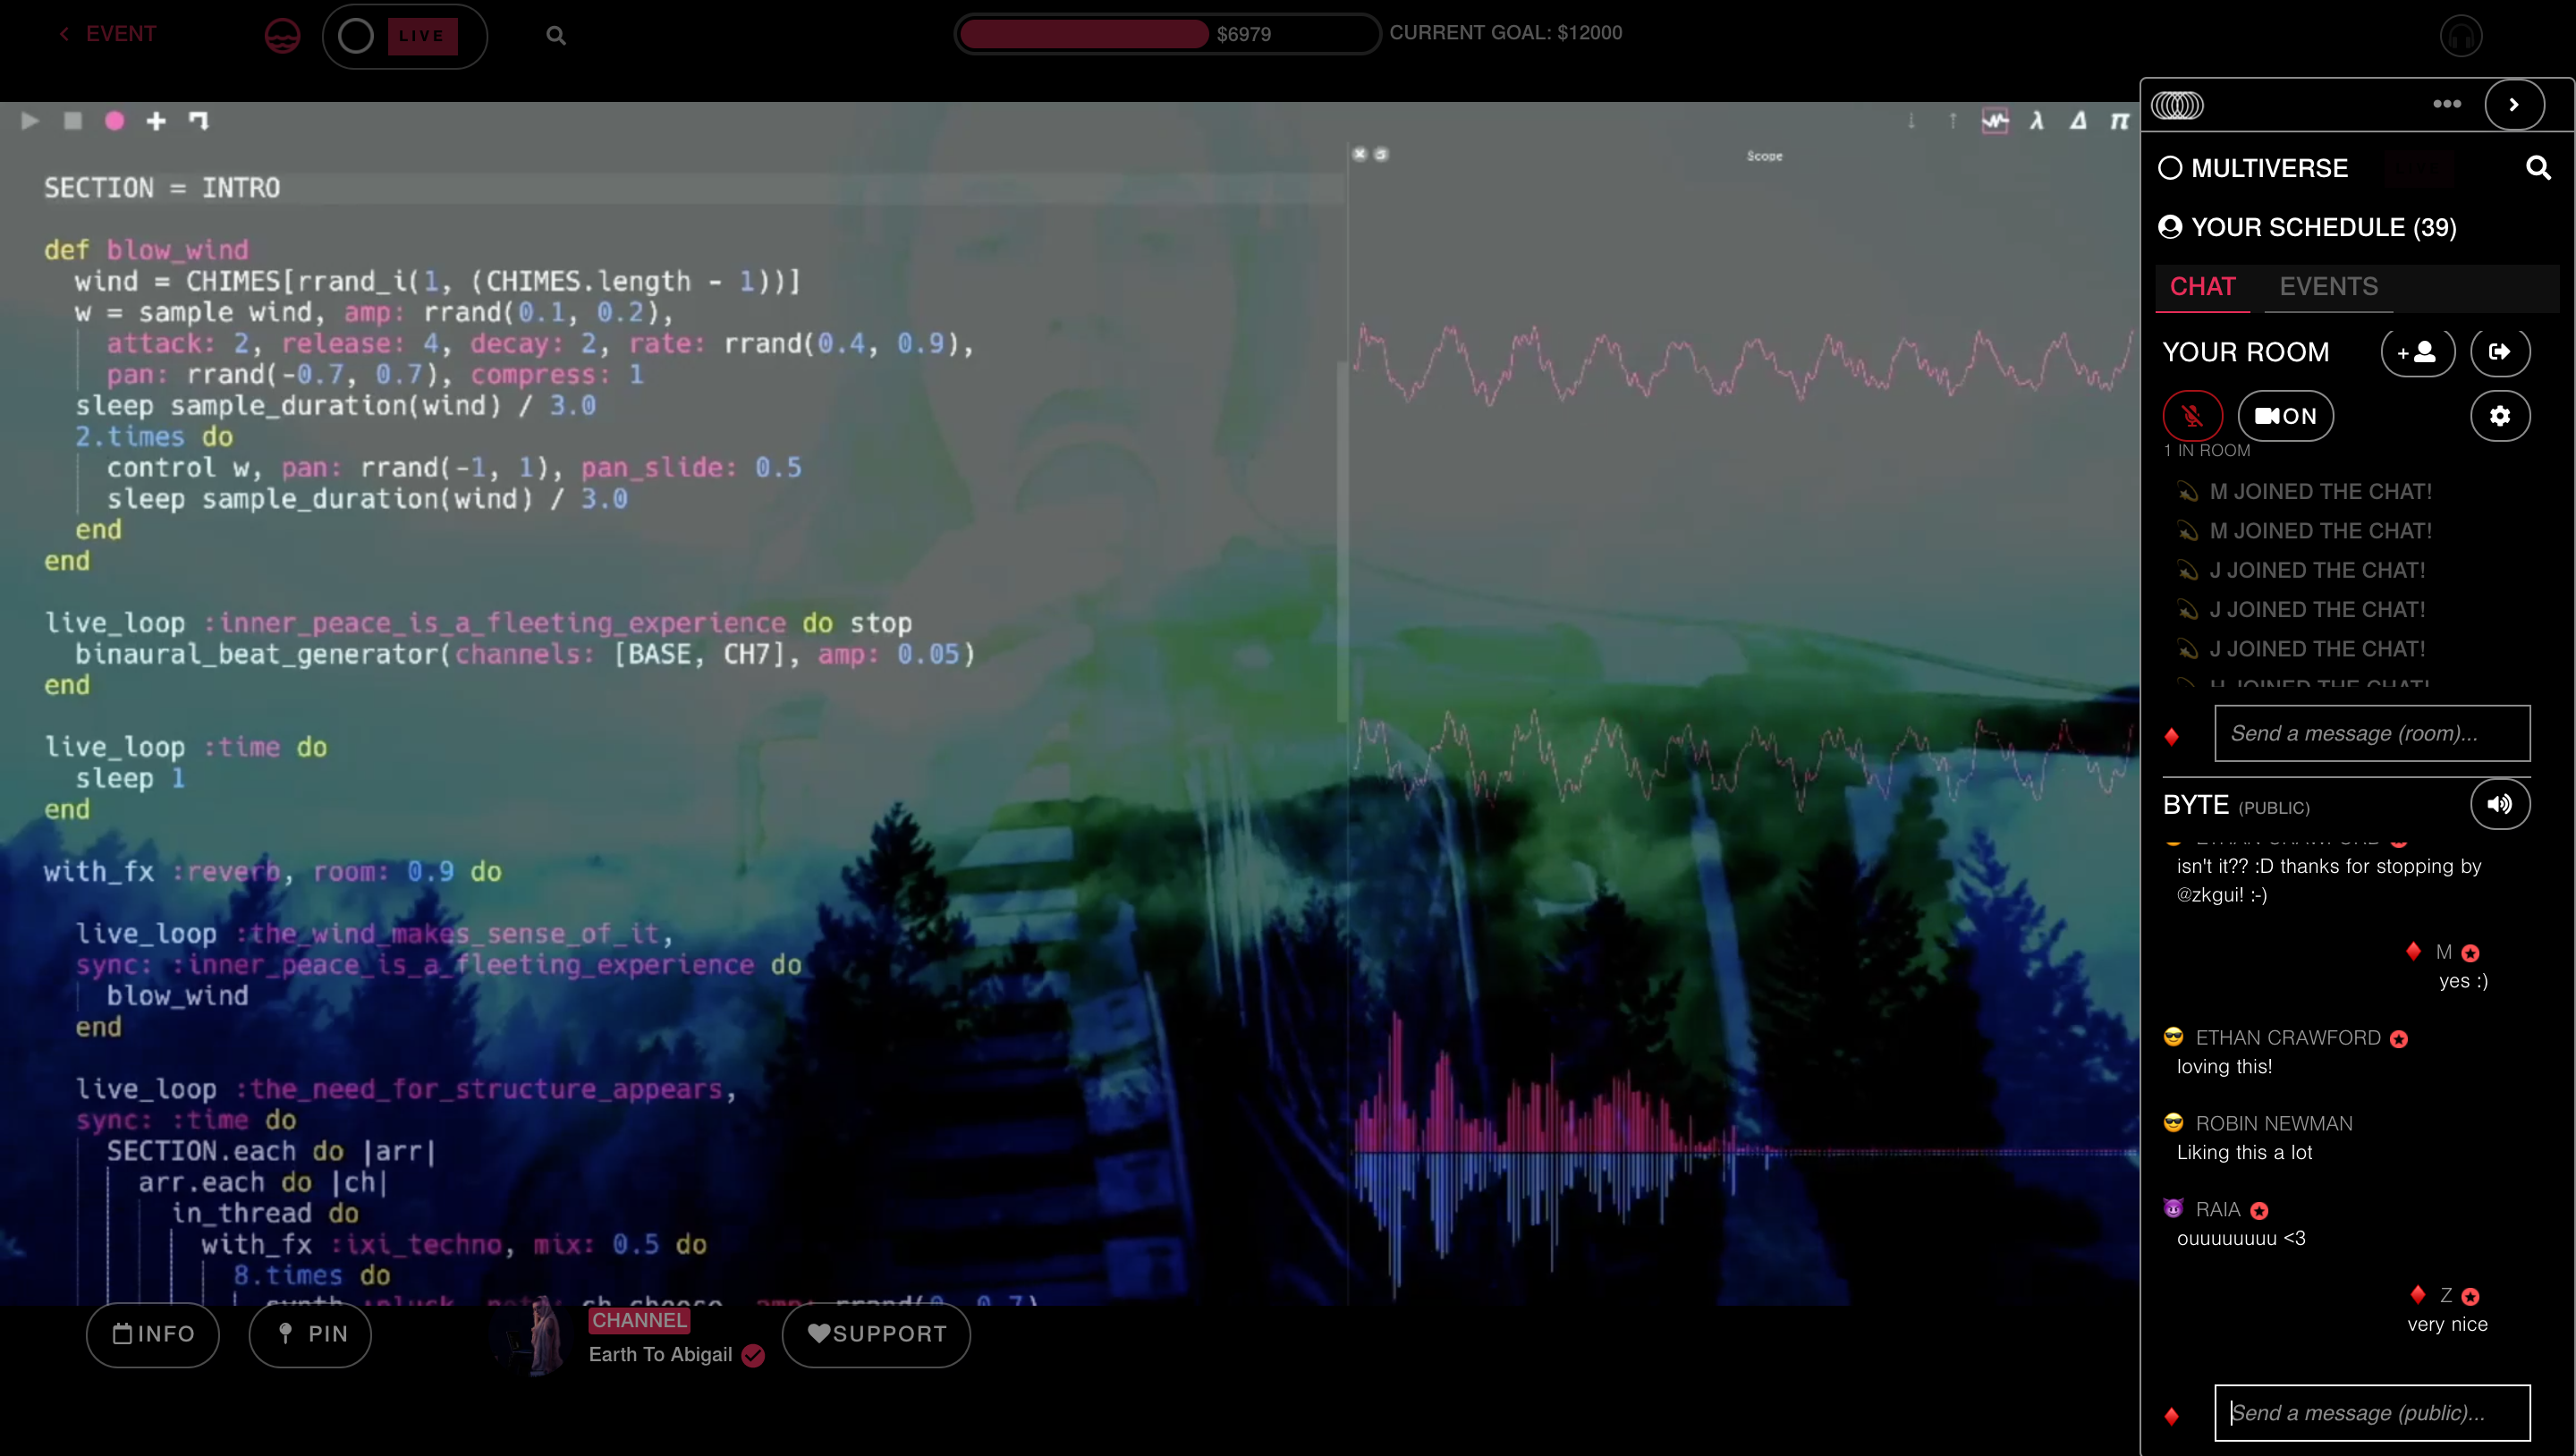Click the multiverse logo icon in sidebar header

click(x=2177, y=105)
